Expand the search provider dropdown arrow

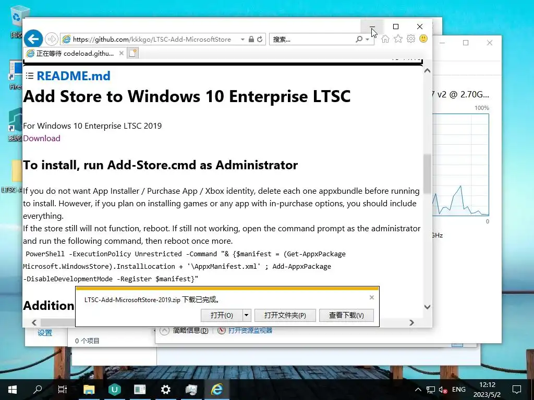pyautogui.click(x=368, y=40)
